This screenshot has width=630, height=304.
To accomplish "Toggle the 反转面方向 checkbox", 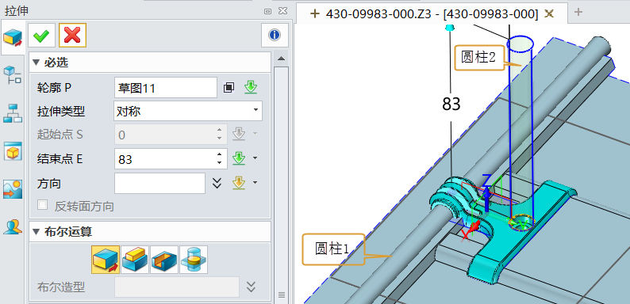I will click(42, 205).
